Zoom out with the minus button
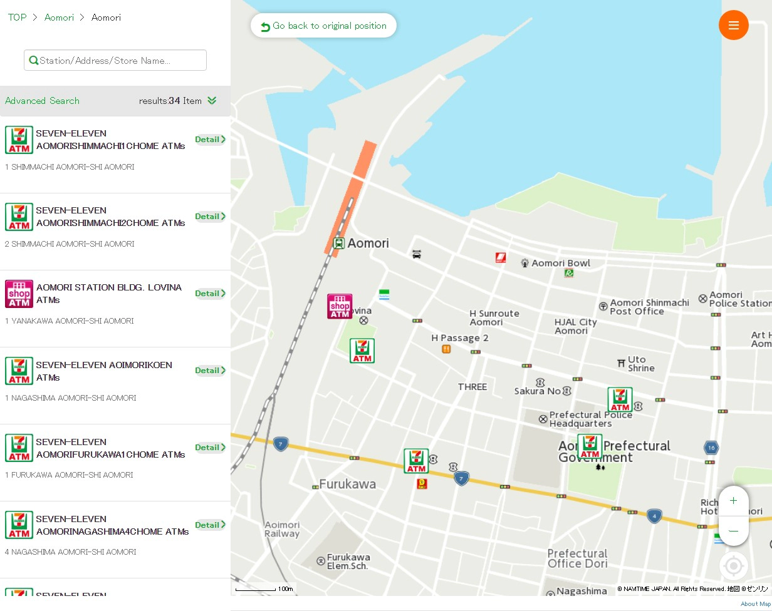Screen dimensions: 772x611 click(733, 531)
